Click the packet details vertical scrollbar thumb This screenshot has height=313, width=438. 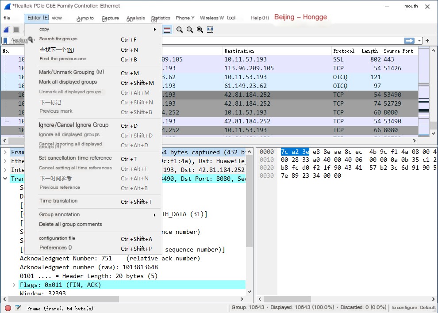(x=249, y=202)
